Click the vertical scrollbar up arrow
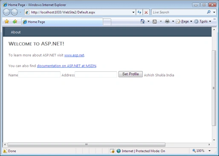 [214, 30]
